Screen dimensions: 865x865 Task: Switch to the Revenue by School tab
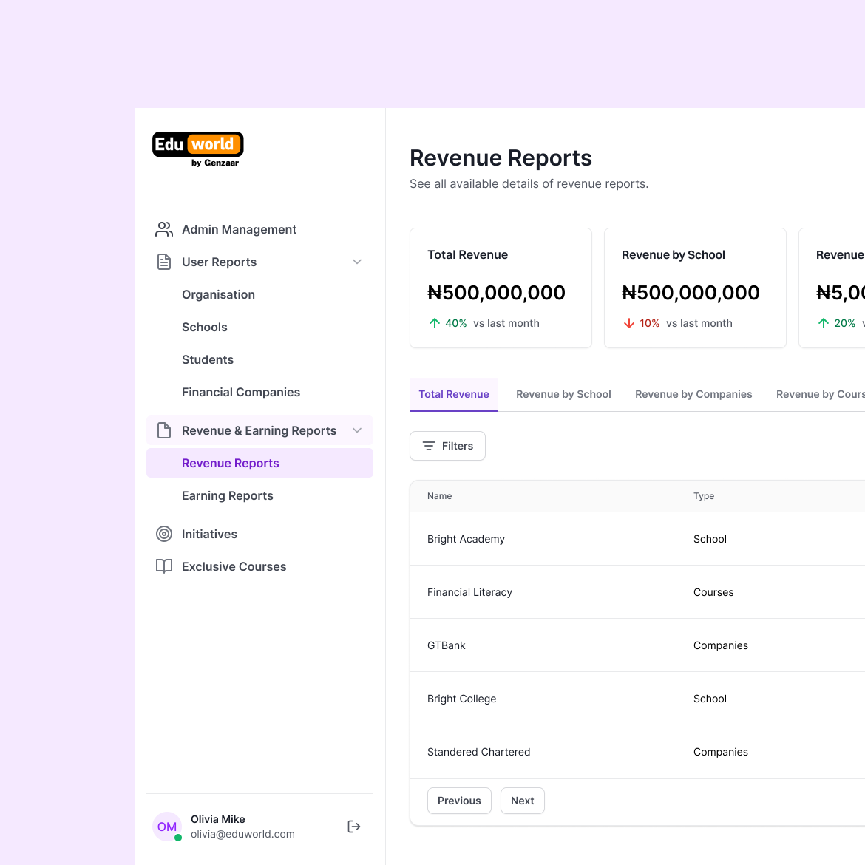pos(563,394)
